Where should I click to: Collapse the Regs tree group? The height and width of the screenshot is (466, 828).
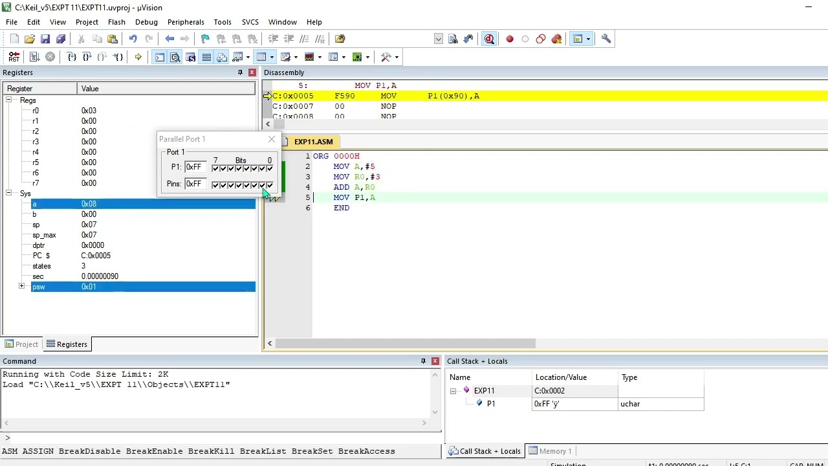click(8, 100)
